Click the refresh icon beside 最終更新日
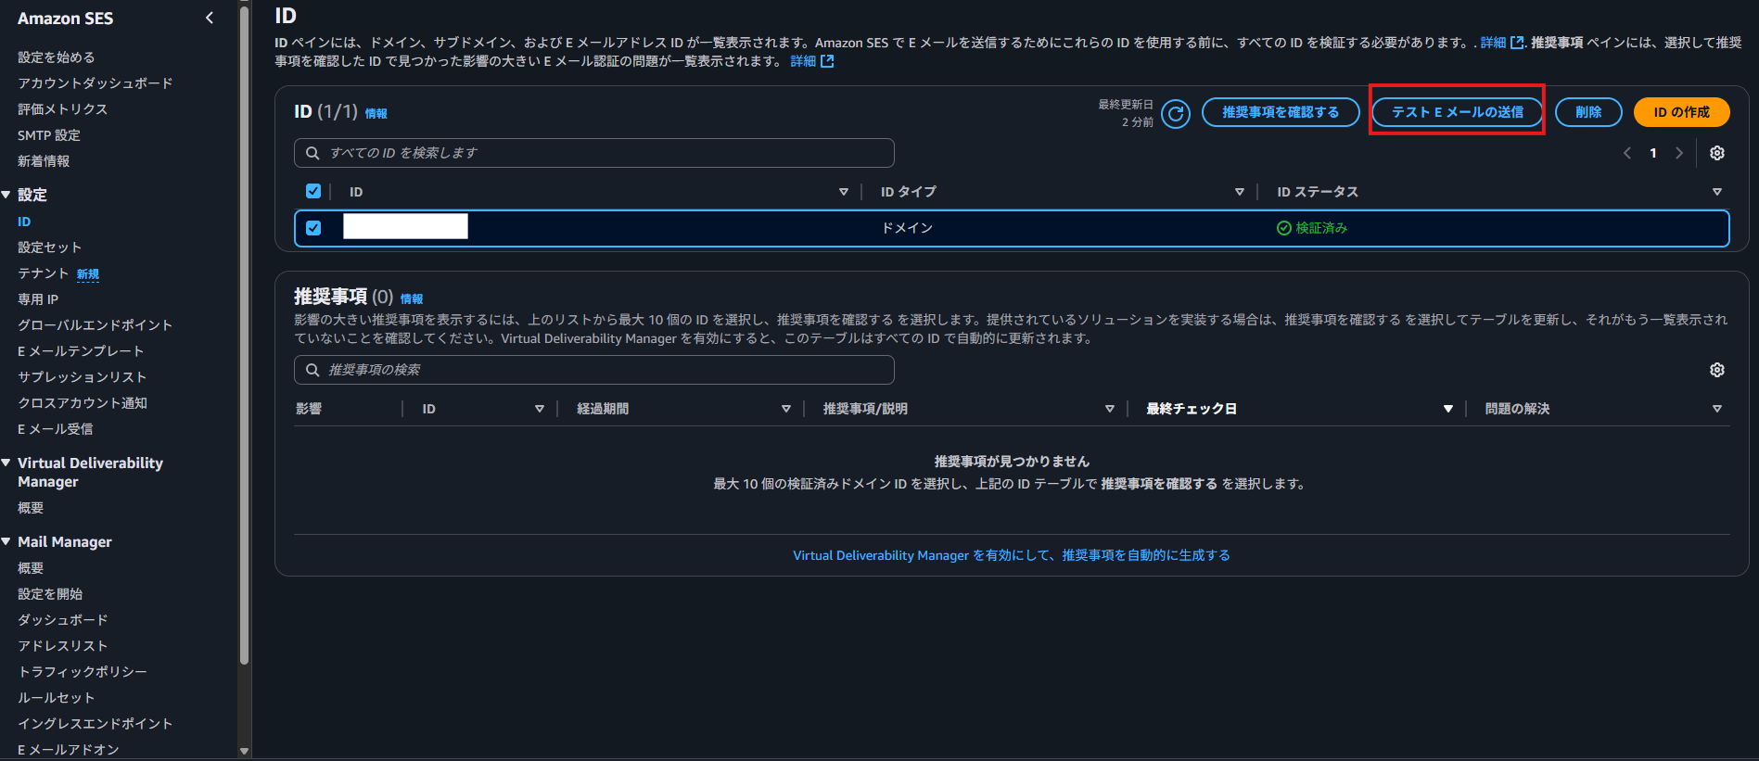The width and height of the screenshot is (1759, 761). click(x=1175, y=113)
